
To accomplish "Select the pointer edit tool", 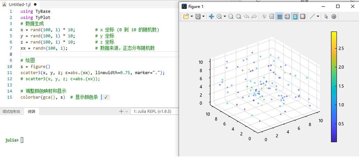I will coord(326,17).
